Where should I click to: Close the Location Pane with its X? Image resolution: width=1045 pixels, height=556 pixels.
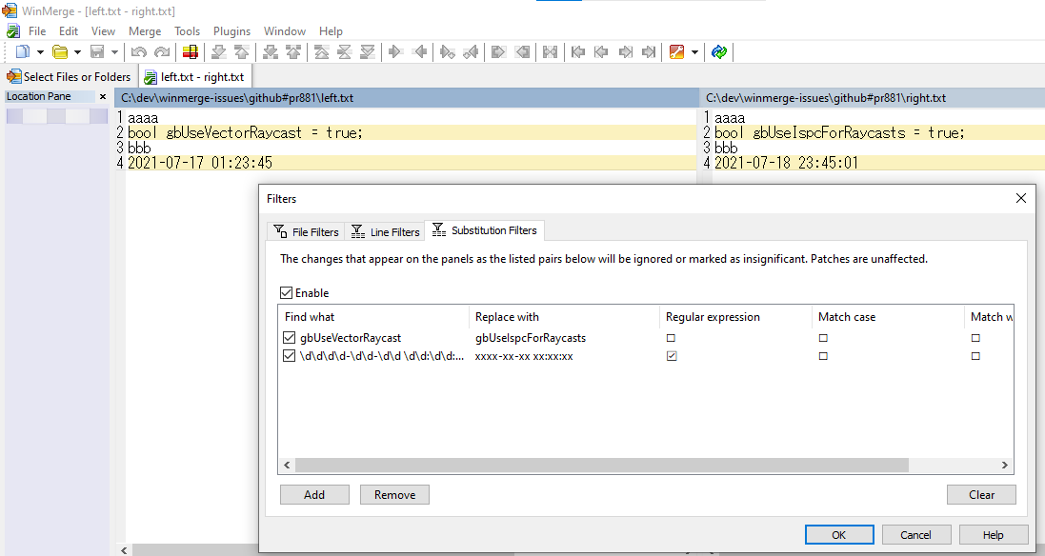tap(103, 96)
